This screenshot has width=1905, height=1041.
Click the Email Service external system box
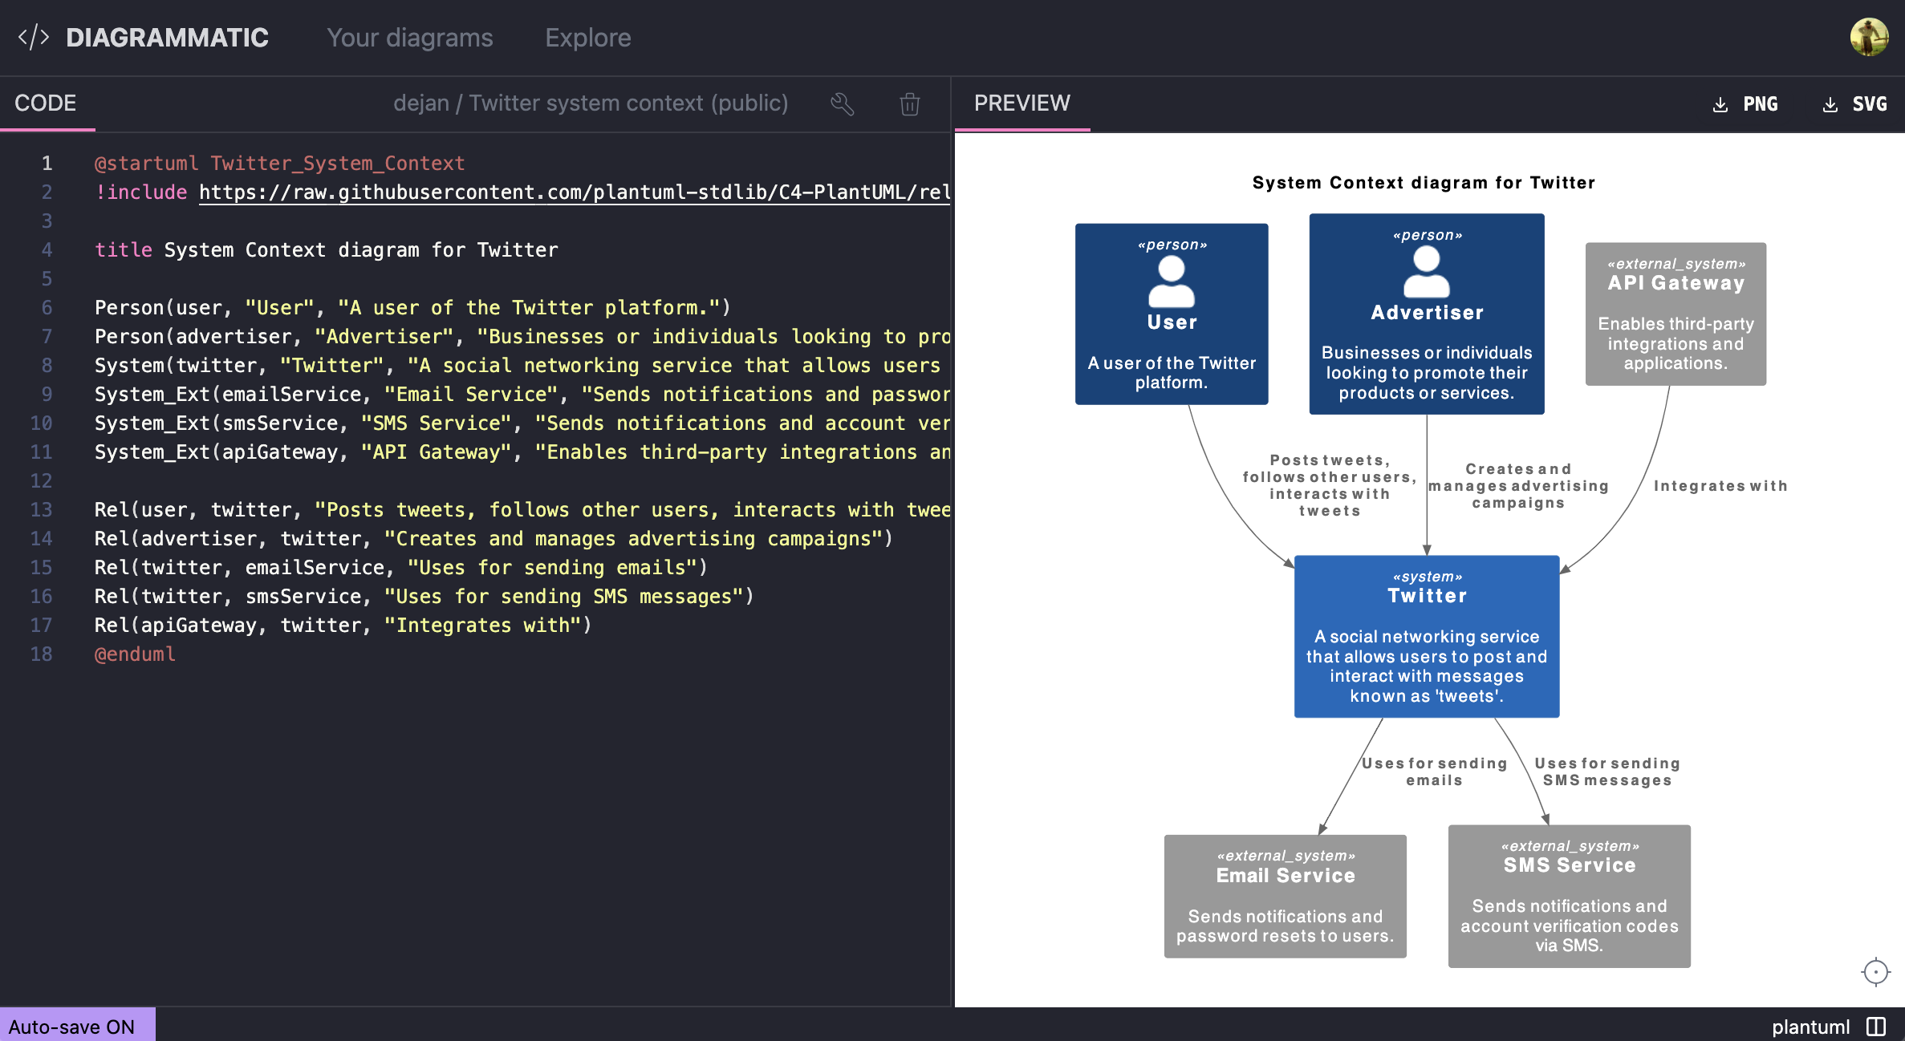pyautogui.click(x=1286, y=897)
